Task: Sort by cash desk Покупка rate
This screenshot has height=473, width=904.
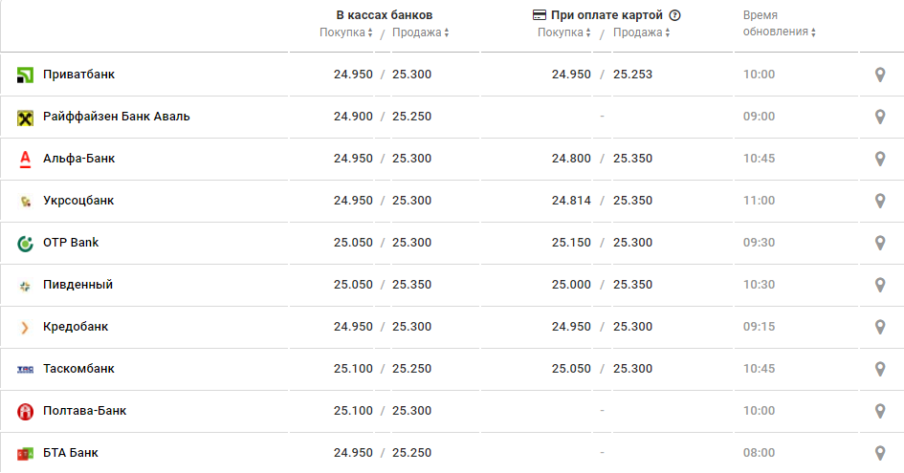Action: click(346, 32)
